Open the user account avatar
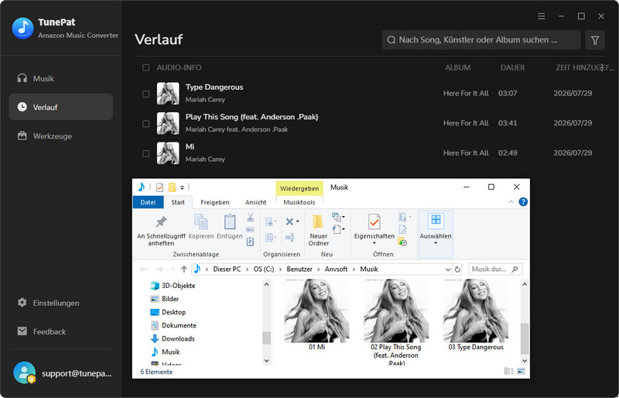The width and height of the screenshot is (619, 398). point(25,372)
